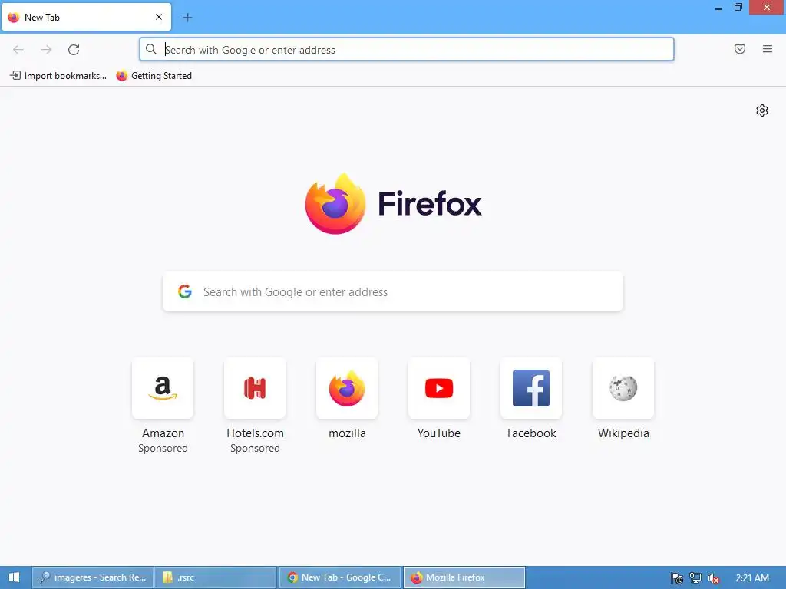Screen dimensions: 786x589
Task: Open the network tray icon
Action: [x=695, y=578]
